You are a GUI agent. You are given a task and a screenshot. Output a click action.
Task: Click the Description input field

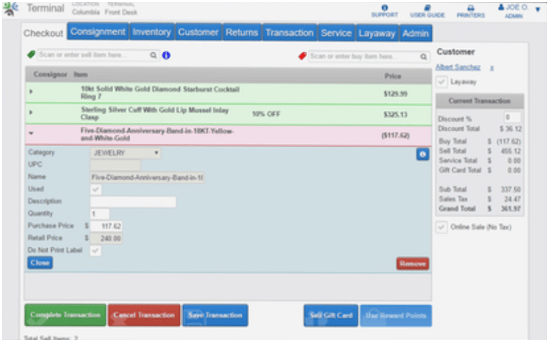(133, 202)
